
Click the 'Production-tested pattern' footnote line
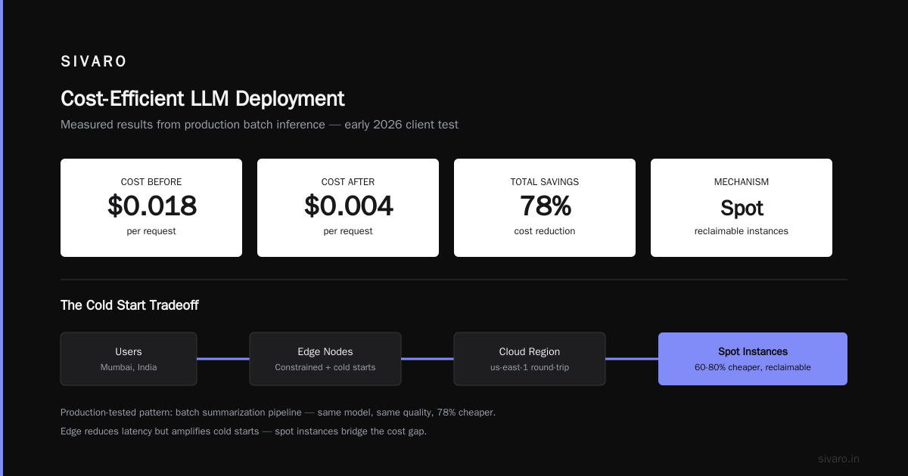point(278,413)
